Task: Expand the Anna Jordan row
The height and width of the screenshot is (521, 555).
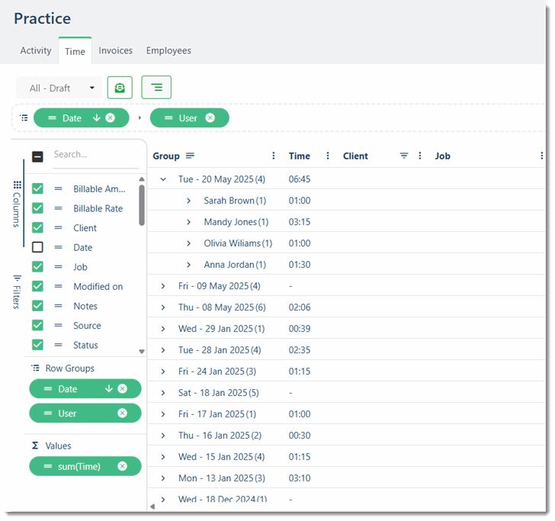Action: [x=188, y=265]
